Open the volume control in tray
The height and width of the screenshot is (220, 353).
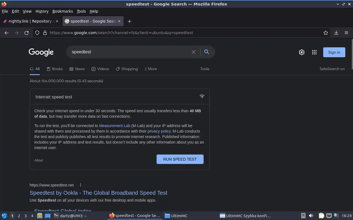tap(311, 216)
